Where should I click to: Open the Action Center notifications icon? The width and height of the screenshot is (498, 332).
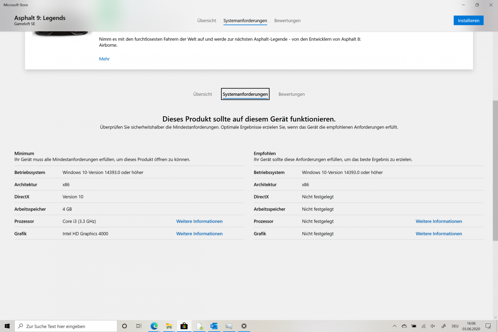(488, 326)
